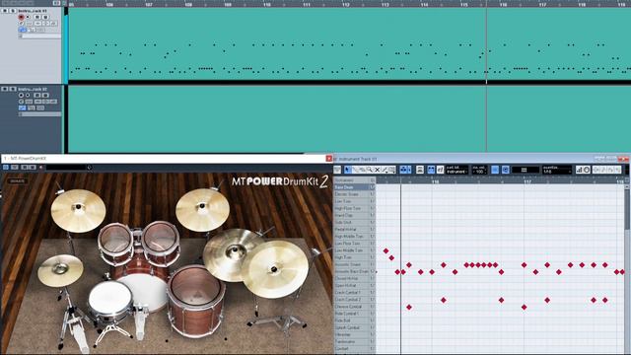
Task: Click the 'ef' icon in drum editor toolbar
Action: click(440, 170)
